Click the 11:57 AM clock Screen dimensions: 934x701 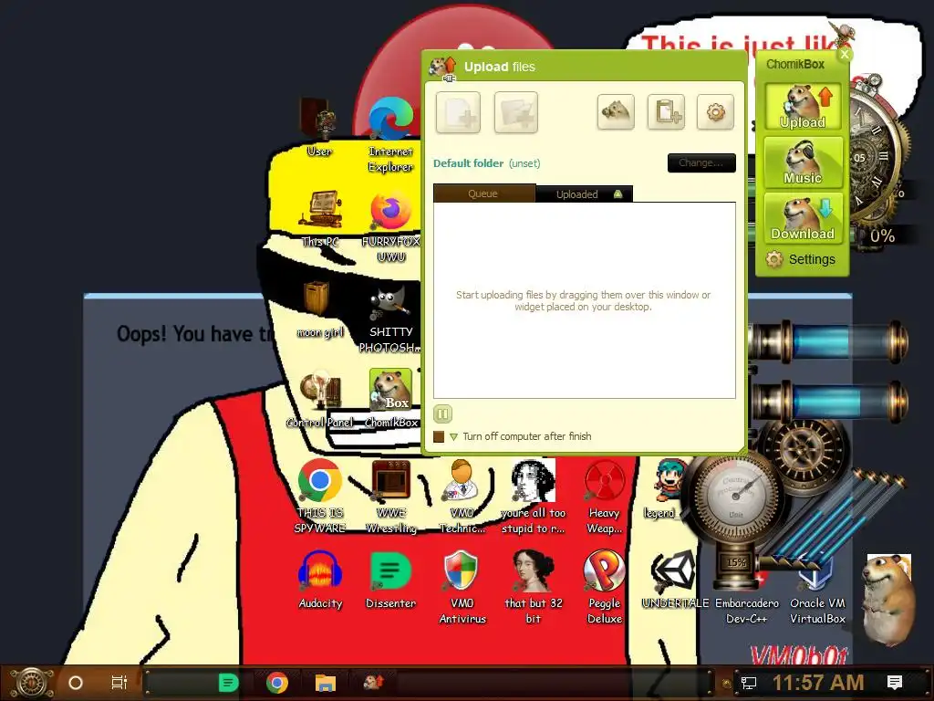818,683
